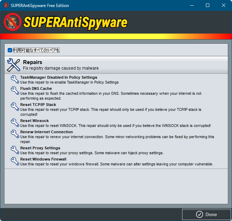232x221 pixels.
Task: Click the wrench icon next to Reset TCP/IP Stack
Action: pyautogui.click(x=15, y=107)
